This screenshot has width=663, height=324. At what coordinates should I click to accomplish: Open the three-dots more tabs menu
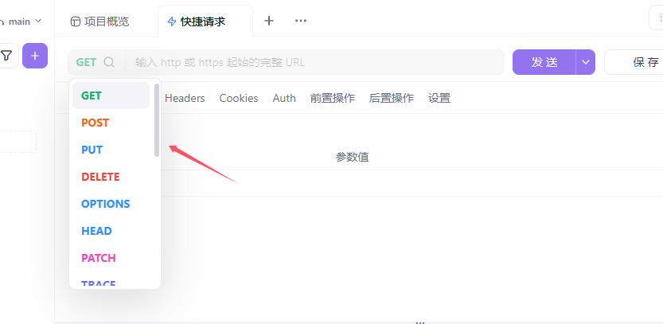tap(301, 21)
